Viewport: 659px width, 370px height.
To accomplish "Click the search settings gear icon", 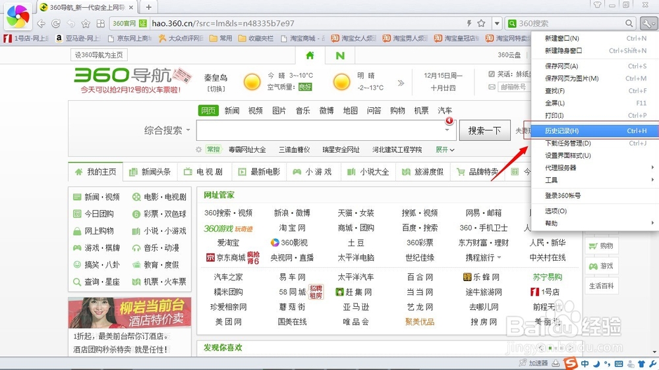I will [x=199, y=149].
